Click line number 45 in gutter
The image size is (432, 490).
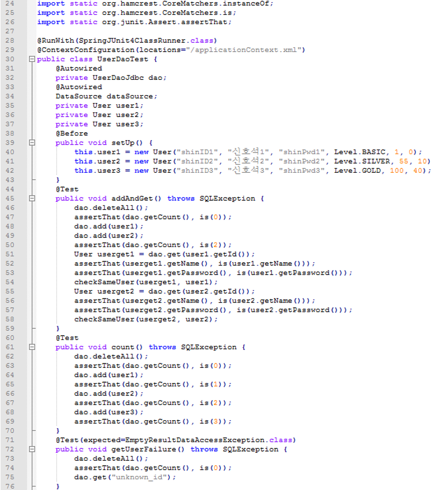[10, 199]
